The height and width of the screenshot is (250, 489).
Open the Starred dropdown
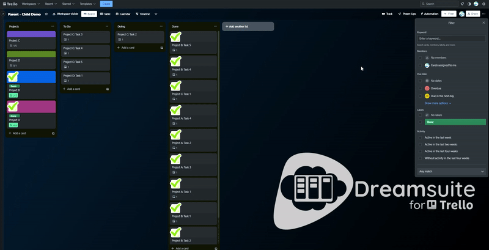(68, 4)
